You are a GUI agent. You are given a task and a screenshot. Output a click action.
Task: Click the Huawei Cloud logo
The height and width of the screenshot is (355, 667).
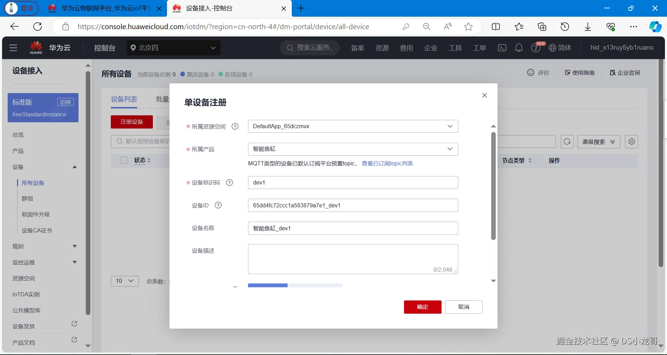[x=36, y=48]
